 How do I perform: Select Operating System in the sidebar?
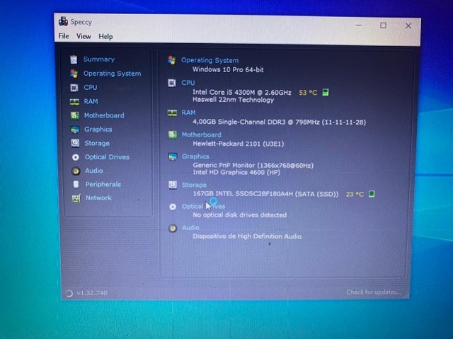pyautogui.click(x=113, y=74)
